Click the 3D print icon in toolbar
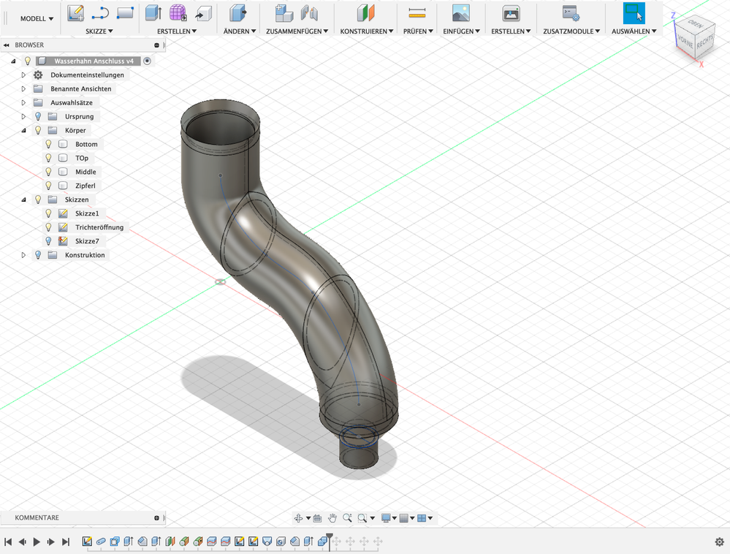Screen dimensions: 730x554 pos(511,13)
